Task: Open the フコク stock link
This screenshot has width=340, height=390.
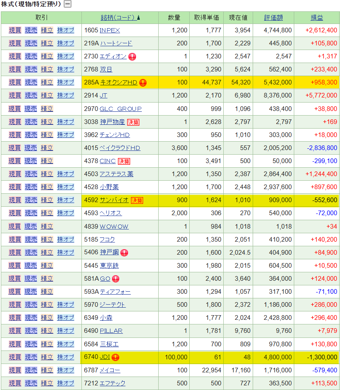Action: tap(107, 240)
